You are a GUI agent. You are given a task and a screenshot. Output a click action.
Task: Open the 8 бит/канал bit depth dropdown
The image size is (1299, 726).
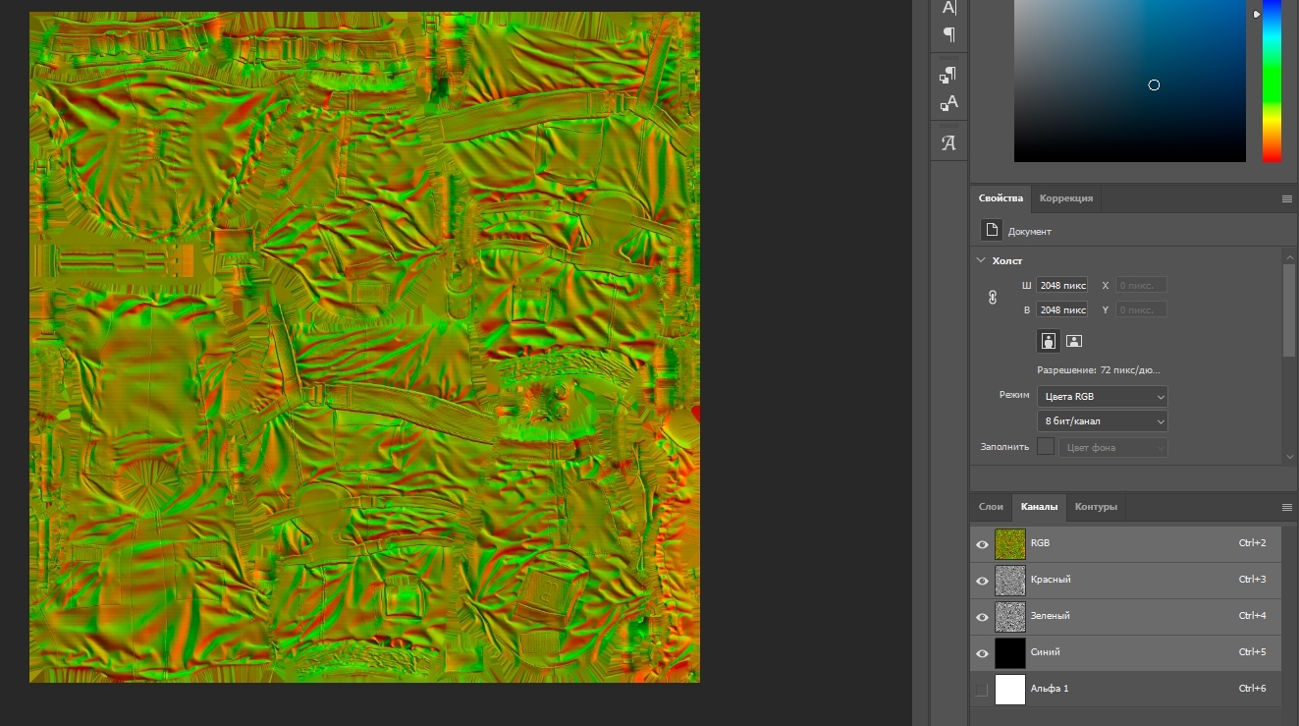tap(1103, 420)
